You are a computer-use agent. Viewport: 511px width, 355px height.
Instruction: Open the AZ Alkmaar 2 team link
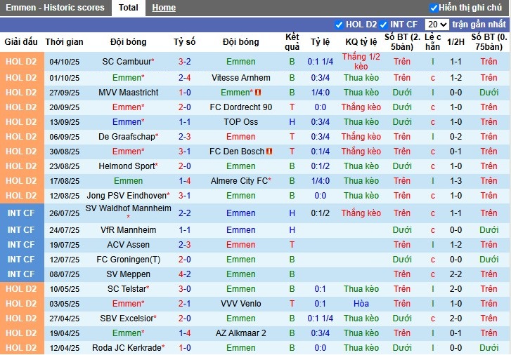coord(240,333)
